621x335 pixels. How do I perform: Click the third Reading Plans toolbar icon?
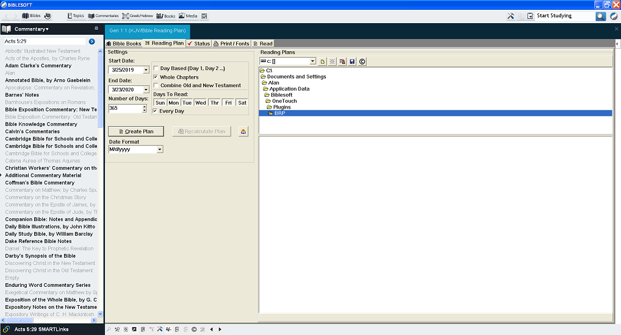pos(342,62)
